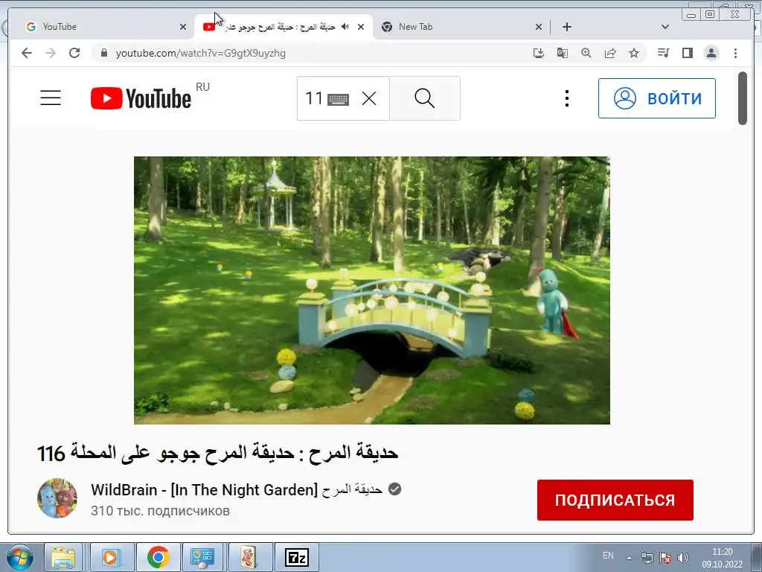762x572 pixels.
Task: Go back in browser history
Action: click(x=27, y=53)
